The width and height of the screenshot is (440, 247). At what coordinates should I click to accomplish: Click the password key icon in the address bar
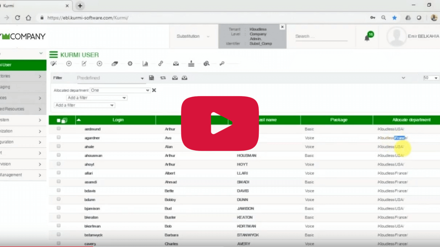coord(373,17)
